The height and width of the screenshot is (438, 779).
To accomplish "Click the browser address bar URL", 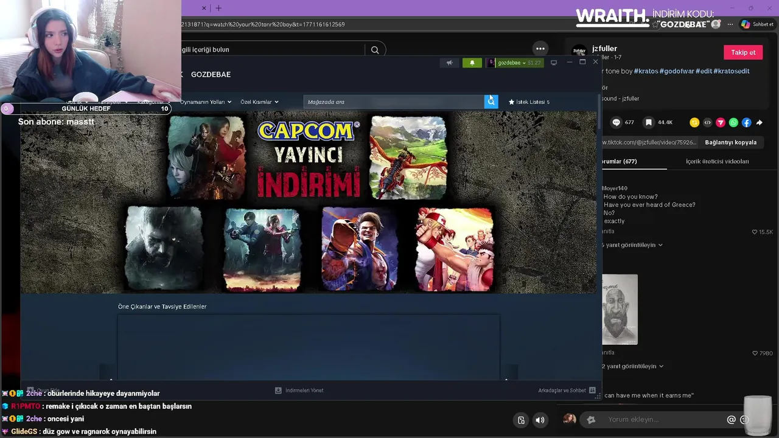I will [263, 24].
